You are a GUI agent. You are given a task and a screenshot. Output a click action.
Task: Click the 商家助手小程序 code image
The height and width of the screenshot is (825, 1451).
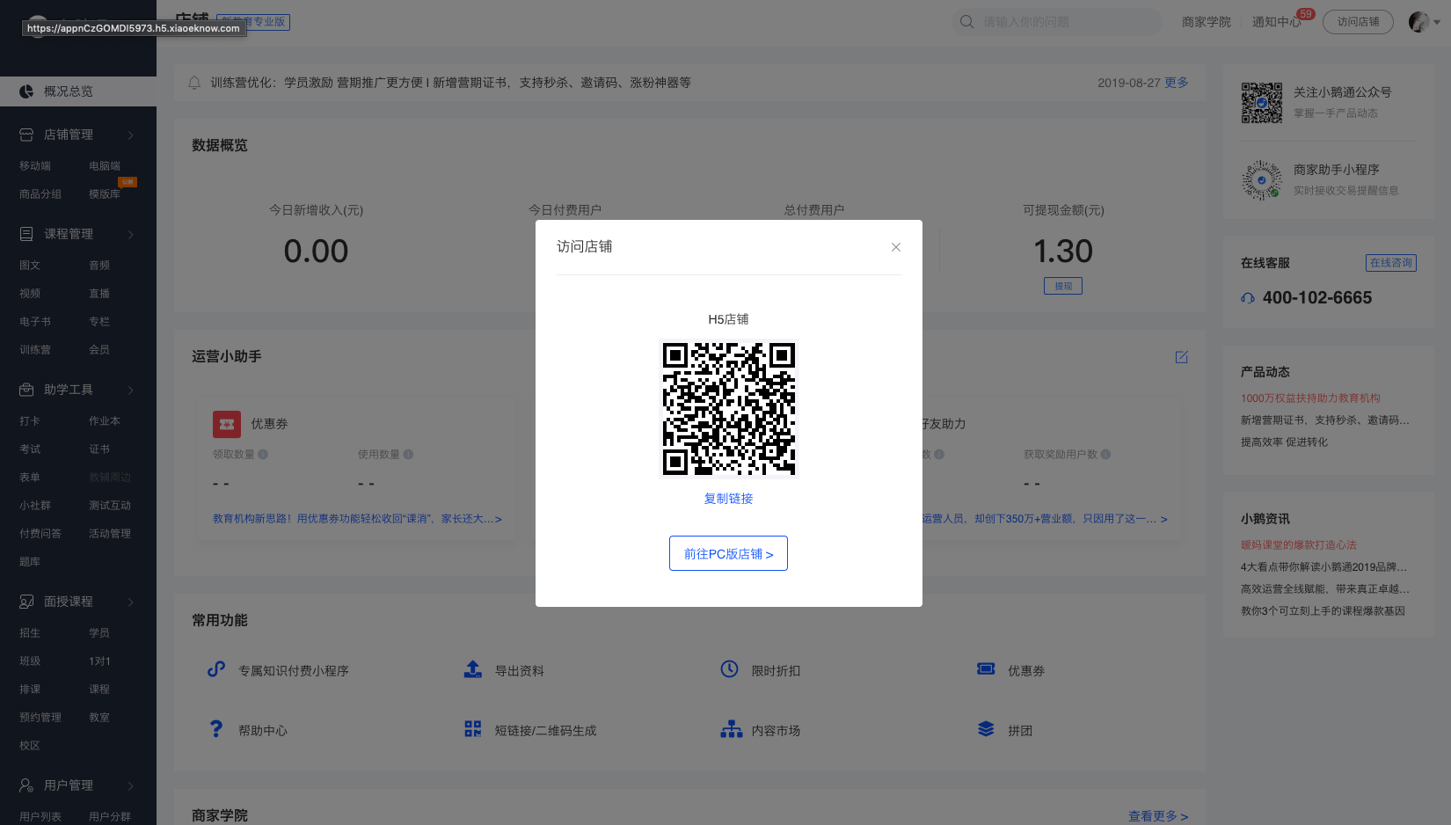[1262, 180]
